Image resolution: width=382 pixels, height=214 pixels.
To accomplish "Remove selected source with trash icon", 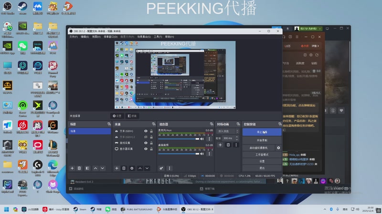I will tap(124, 168).
